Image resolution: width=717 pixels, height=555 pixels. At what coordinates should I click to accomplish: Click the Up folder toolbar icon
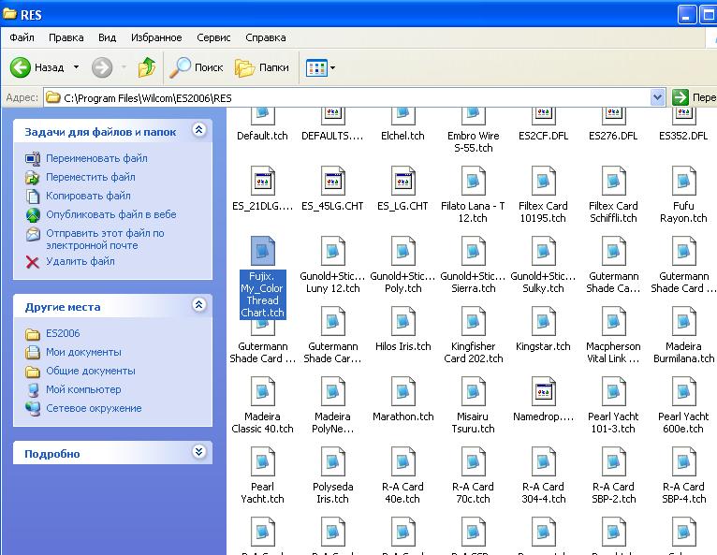coord(147,67)
